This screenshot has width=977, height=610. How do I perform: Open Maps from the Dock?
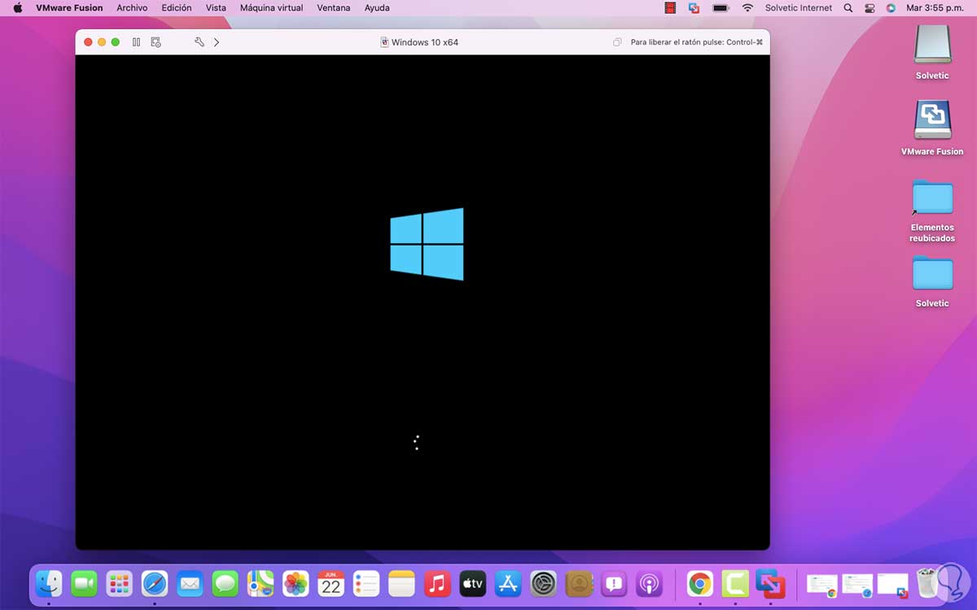pos(261,583)
